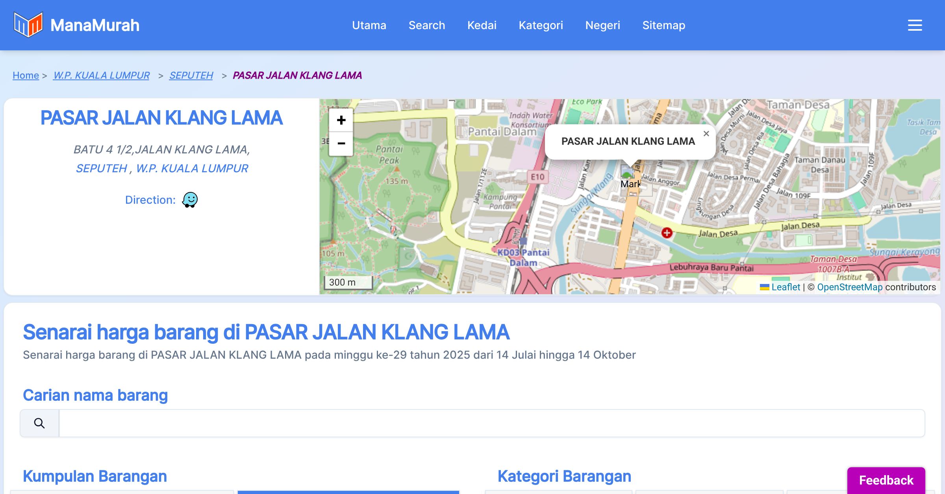Click the Feedback button

[886, 480]
